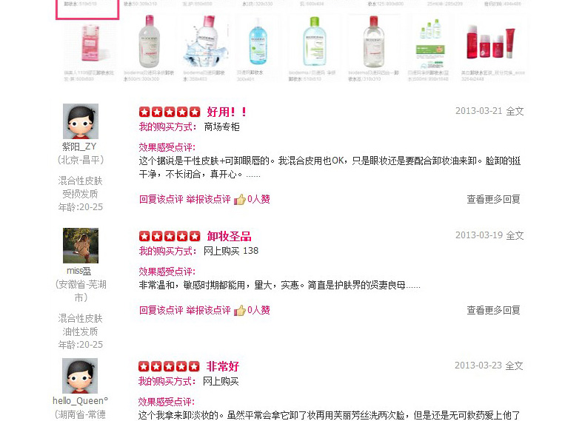Like miss盈's review with thumbs-up icon
This screenshot has width=585, height=421.
[240, 310]
